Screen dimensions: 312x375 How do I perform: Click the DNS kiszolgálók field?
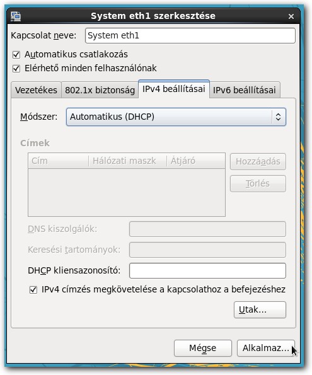pyautogui.click(x=207, y=229)
